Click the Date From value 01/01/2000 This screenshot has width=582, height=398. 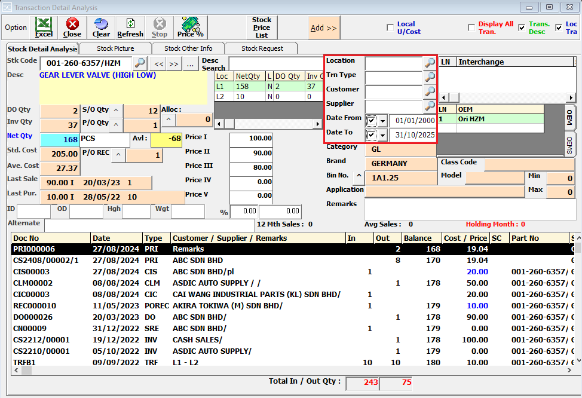tap(413, 121)
